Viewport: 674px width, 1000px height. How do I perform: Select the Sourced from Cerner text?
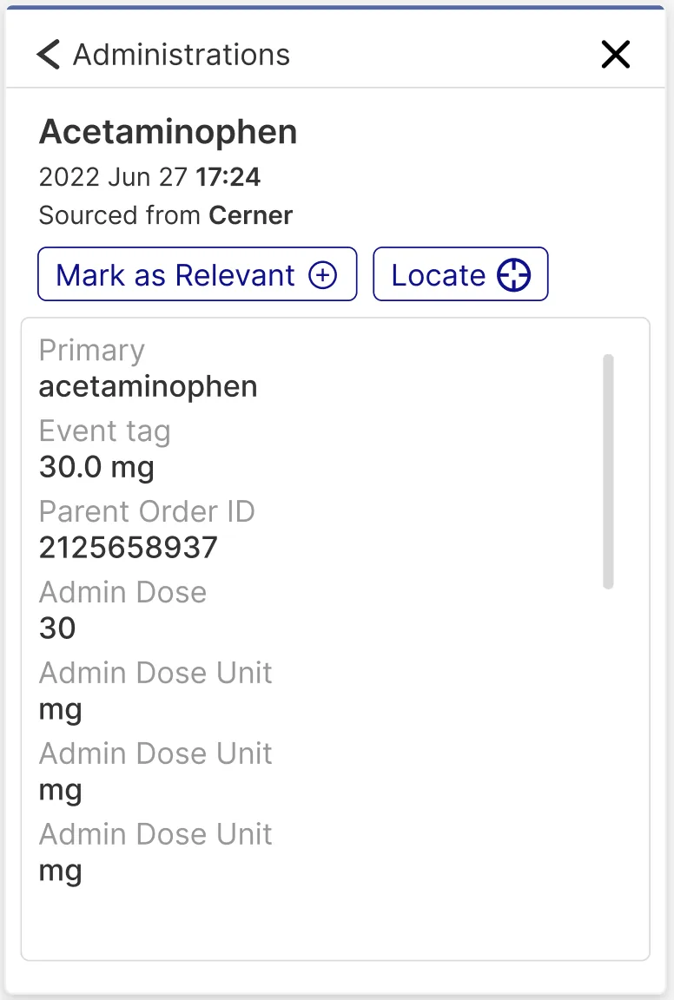166,215
